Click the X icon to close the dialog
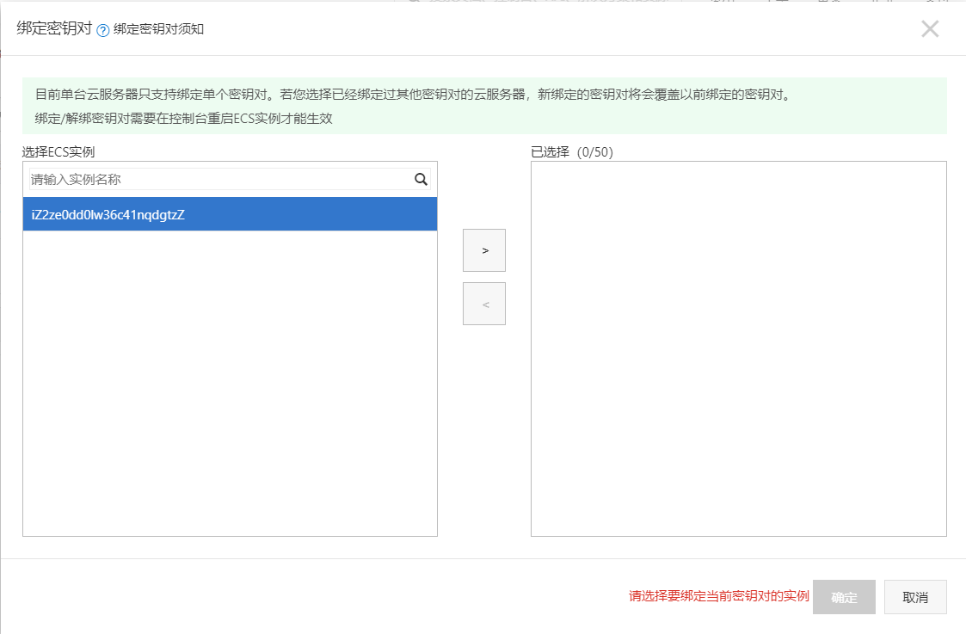Viewport: 966px width, 634px height. click(x=930, y=28)
